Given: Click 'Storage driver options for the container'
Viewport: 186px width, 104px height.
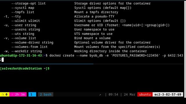Looking at the screenshot, I should tap(112, 3).
